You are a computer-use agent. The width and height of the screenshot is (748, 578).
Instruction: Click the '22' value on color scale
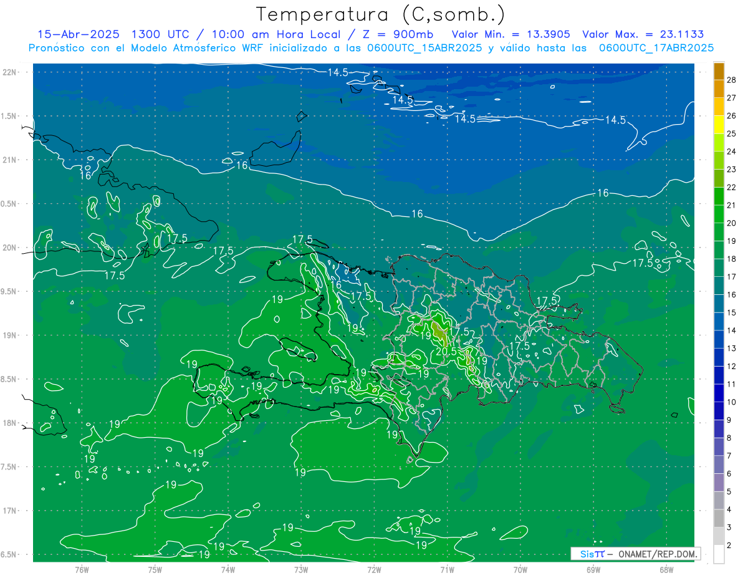(x=732, y=187)
